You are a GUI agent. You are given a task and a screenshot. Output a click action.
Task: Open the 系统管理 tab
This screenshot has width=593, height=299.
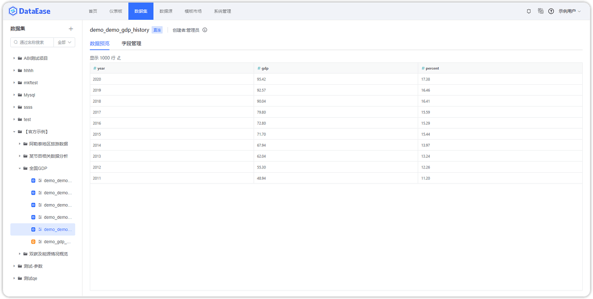coord(222,11)
